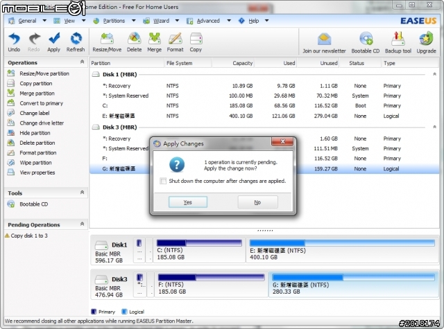Screen dimensions: 444x329
Task: Collapse the Disk 1 (MBR) group
Action: (x=434, y=74)
